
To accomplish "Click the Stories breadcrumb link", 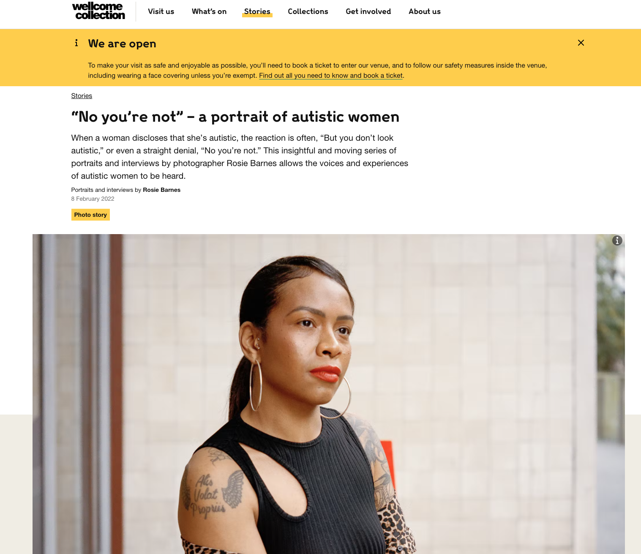I will click(x=82, y=96).
